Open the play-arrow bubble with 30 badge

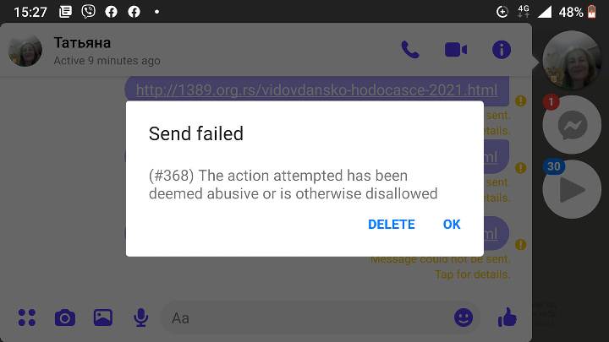coord(572,189)
